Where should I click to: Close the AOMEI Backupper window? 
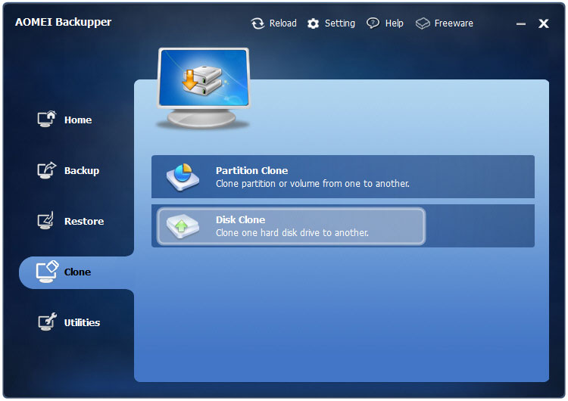(x=543, y=23)
